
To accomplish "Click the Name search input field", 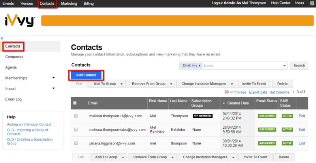I will pyautogui.click(x=242, y=66).
